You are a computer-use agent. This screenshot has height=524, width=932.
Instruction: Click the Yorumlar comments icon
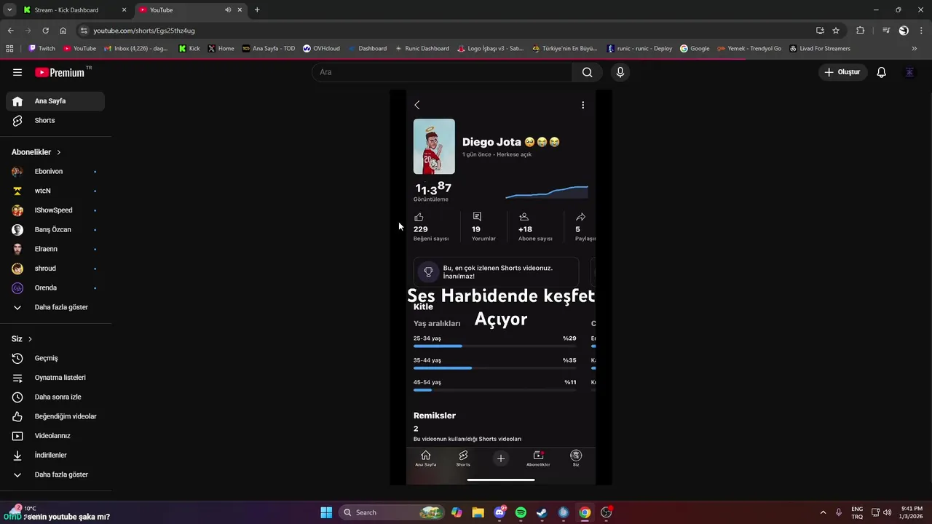[477, 217]
